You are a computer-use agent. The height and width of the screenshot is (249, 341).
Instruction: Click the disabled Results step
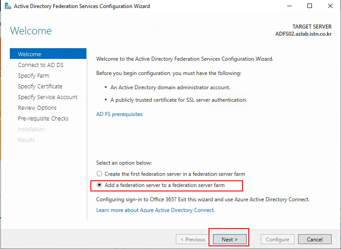(26, 140)
